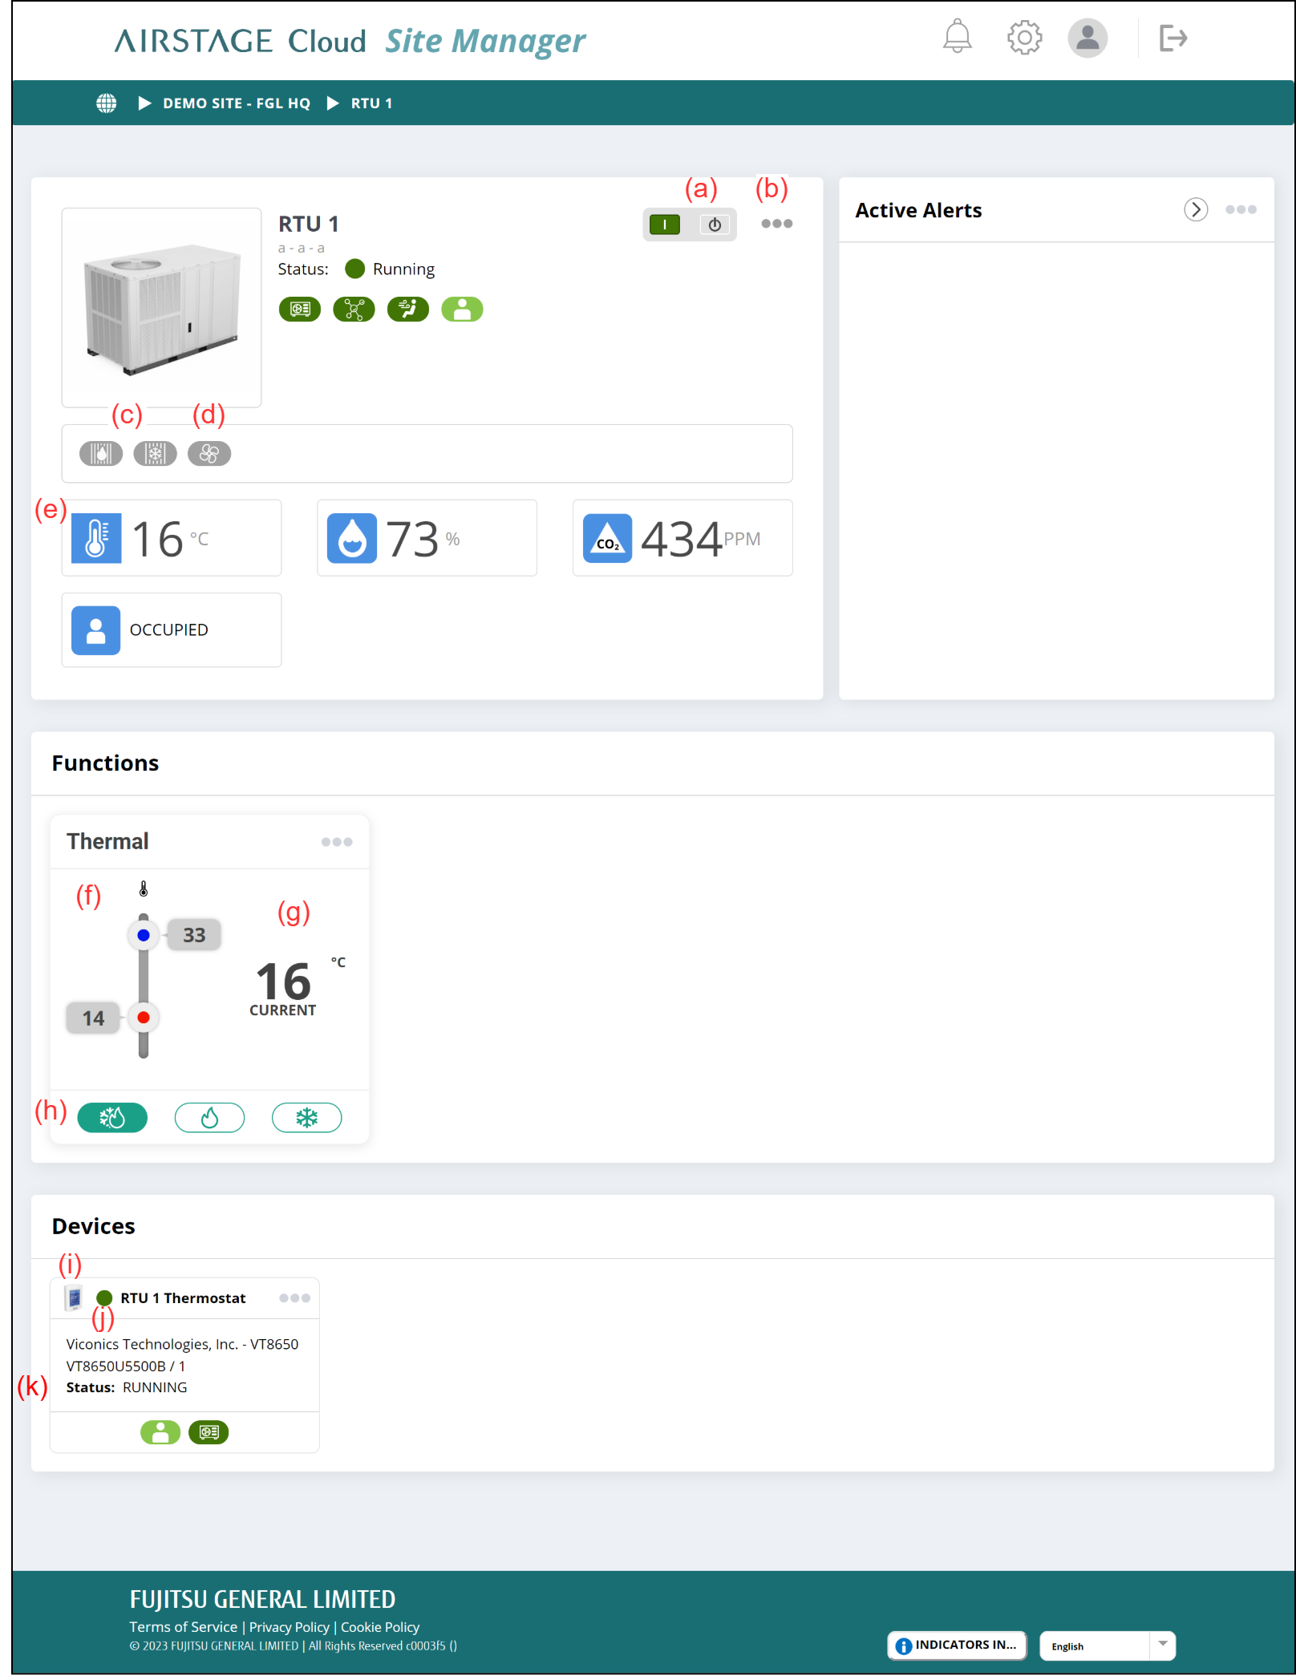Open the notifications bell icon
1296x1676 pixels.
[x=957, y=38]
